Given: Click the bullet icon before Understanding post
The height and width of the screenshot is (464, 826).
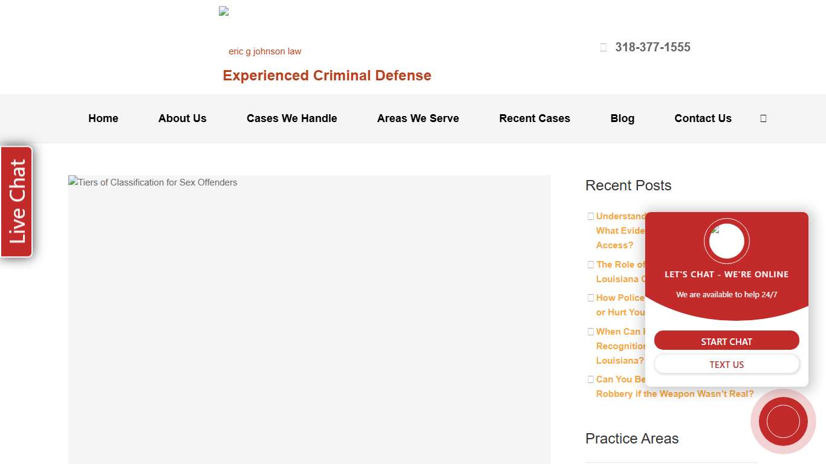Looking at the screenshot, I should click(x=591, y=216).
